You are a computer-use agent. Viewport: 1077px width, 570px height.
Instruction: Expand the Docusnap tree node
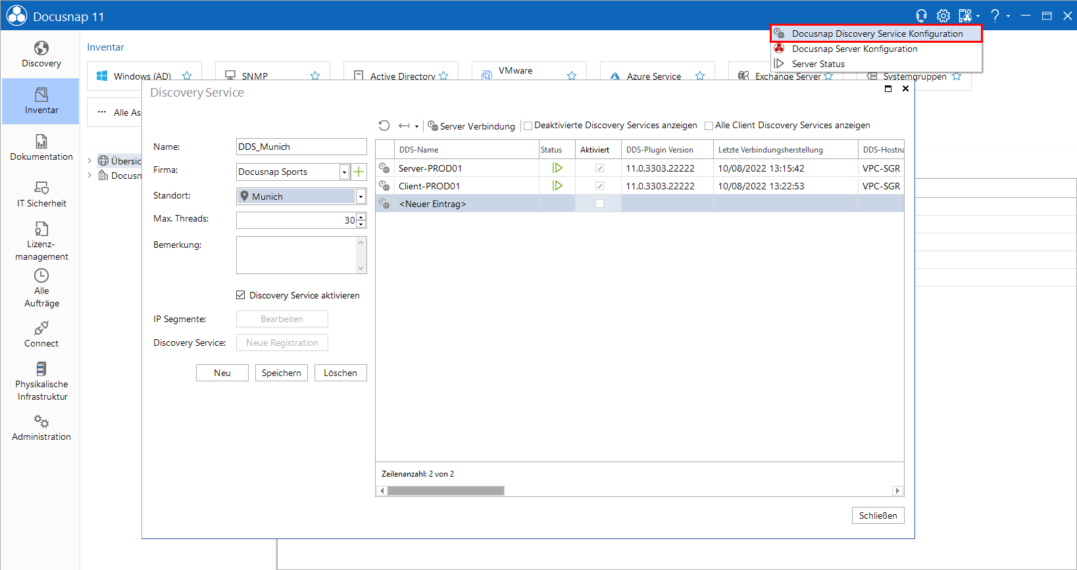(89, 175)
